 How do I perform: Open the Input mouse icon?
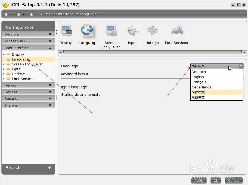coord(133,30)
